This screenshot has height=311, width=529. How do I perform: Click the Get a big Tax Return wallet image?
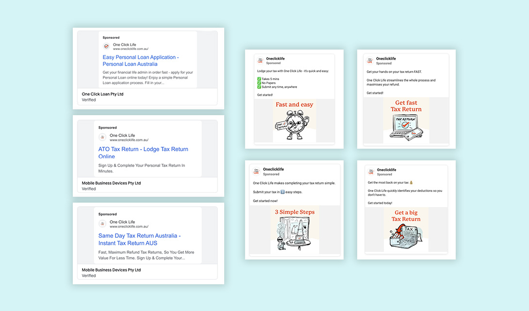[x=406, y=229]
